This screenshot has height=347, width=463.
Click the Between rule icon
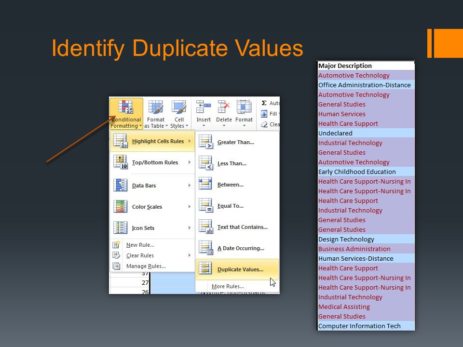tap(205, 184)
